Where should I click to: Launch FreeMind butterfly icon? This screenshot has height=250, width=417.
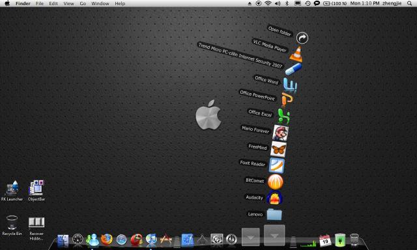[278, 149]
